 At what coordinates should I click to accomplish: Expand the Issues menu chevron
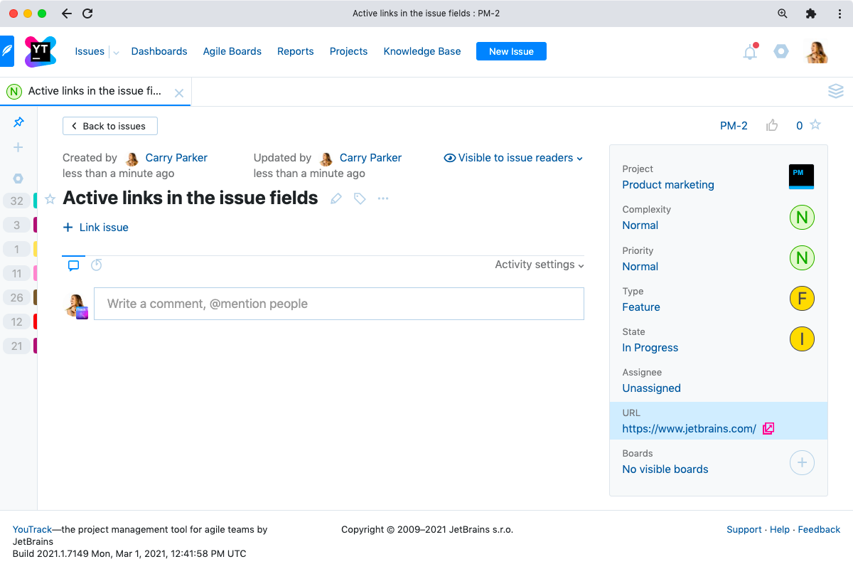pos(115,52)
